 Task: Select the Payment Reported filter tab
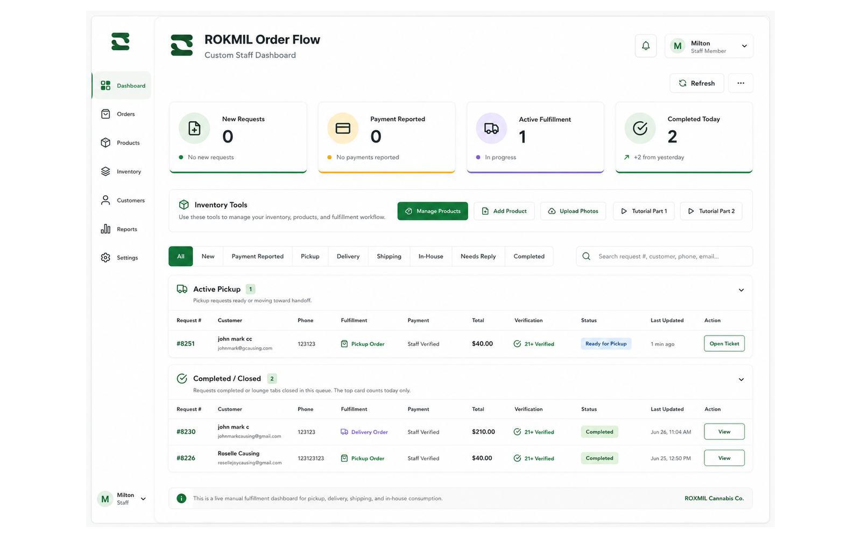[257, 256]
